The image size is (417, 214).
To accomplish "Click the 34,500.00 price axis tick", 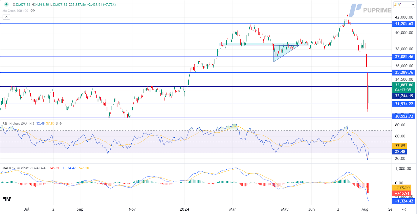I will tap(404, 79).
